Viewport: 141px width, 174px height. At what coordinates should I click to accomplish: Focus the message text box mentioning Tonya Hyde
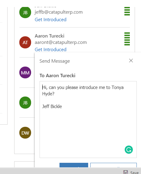(88, 120)
